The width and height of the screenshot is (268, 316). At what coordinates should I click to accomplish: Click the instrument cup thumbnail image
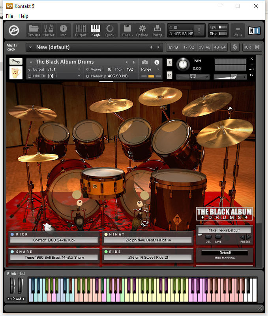click(x=16, y=73)
